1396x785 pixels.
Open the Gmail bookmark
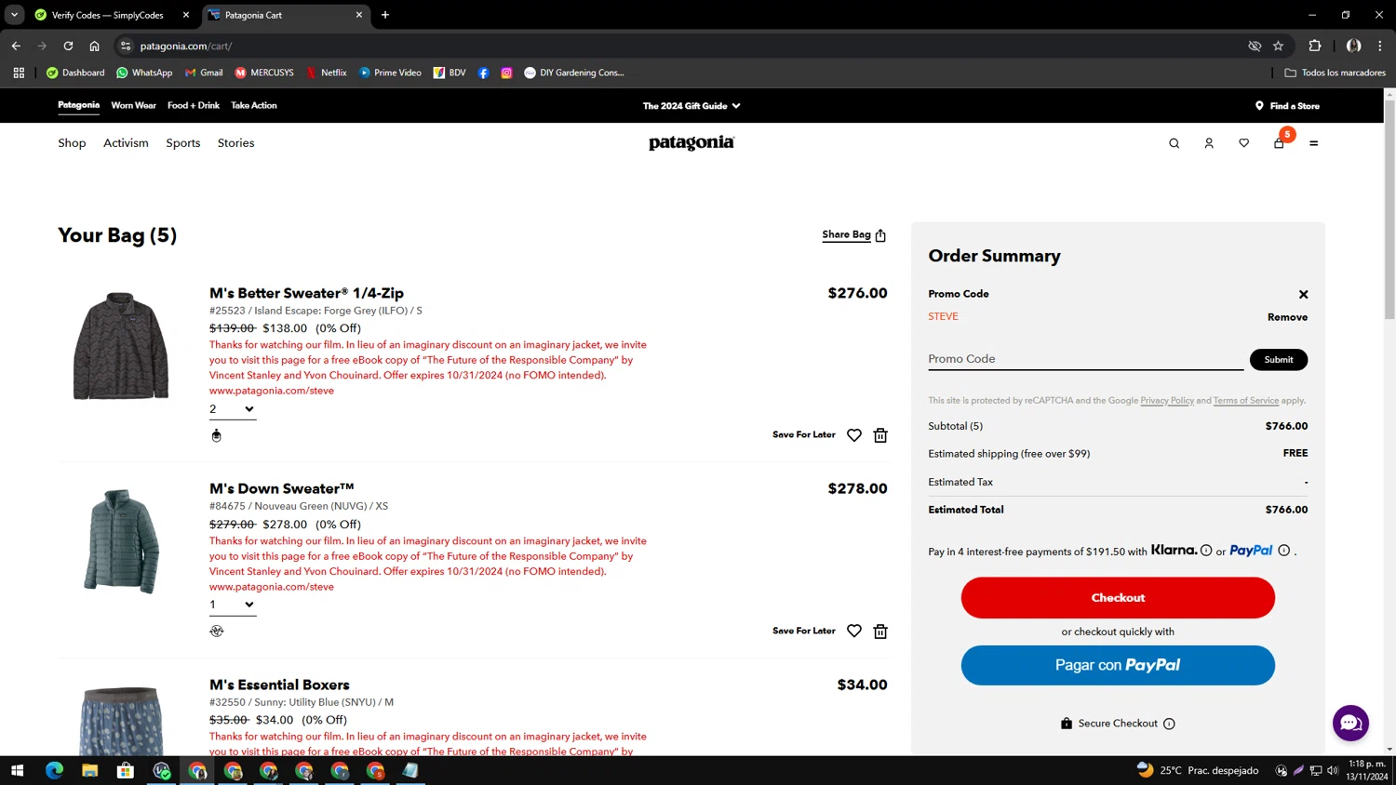[x=204, y=73]
